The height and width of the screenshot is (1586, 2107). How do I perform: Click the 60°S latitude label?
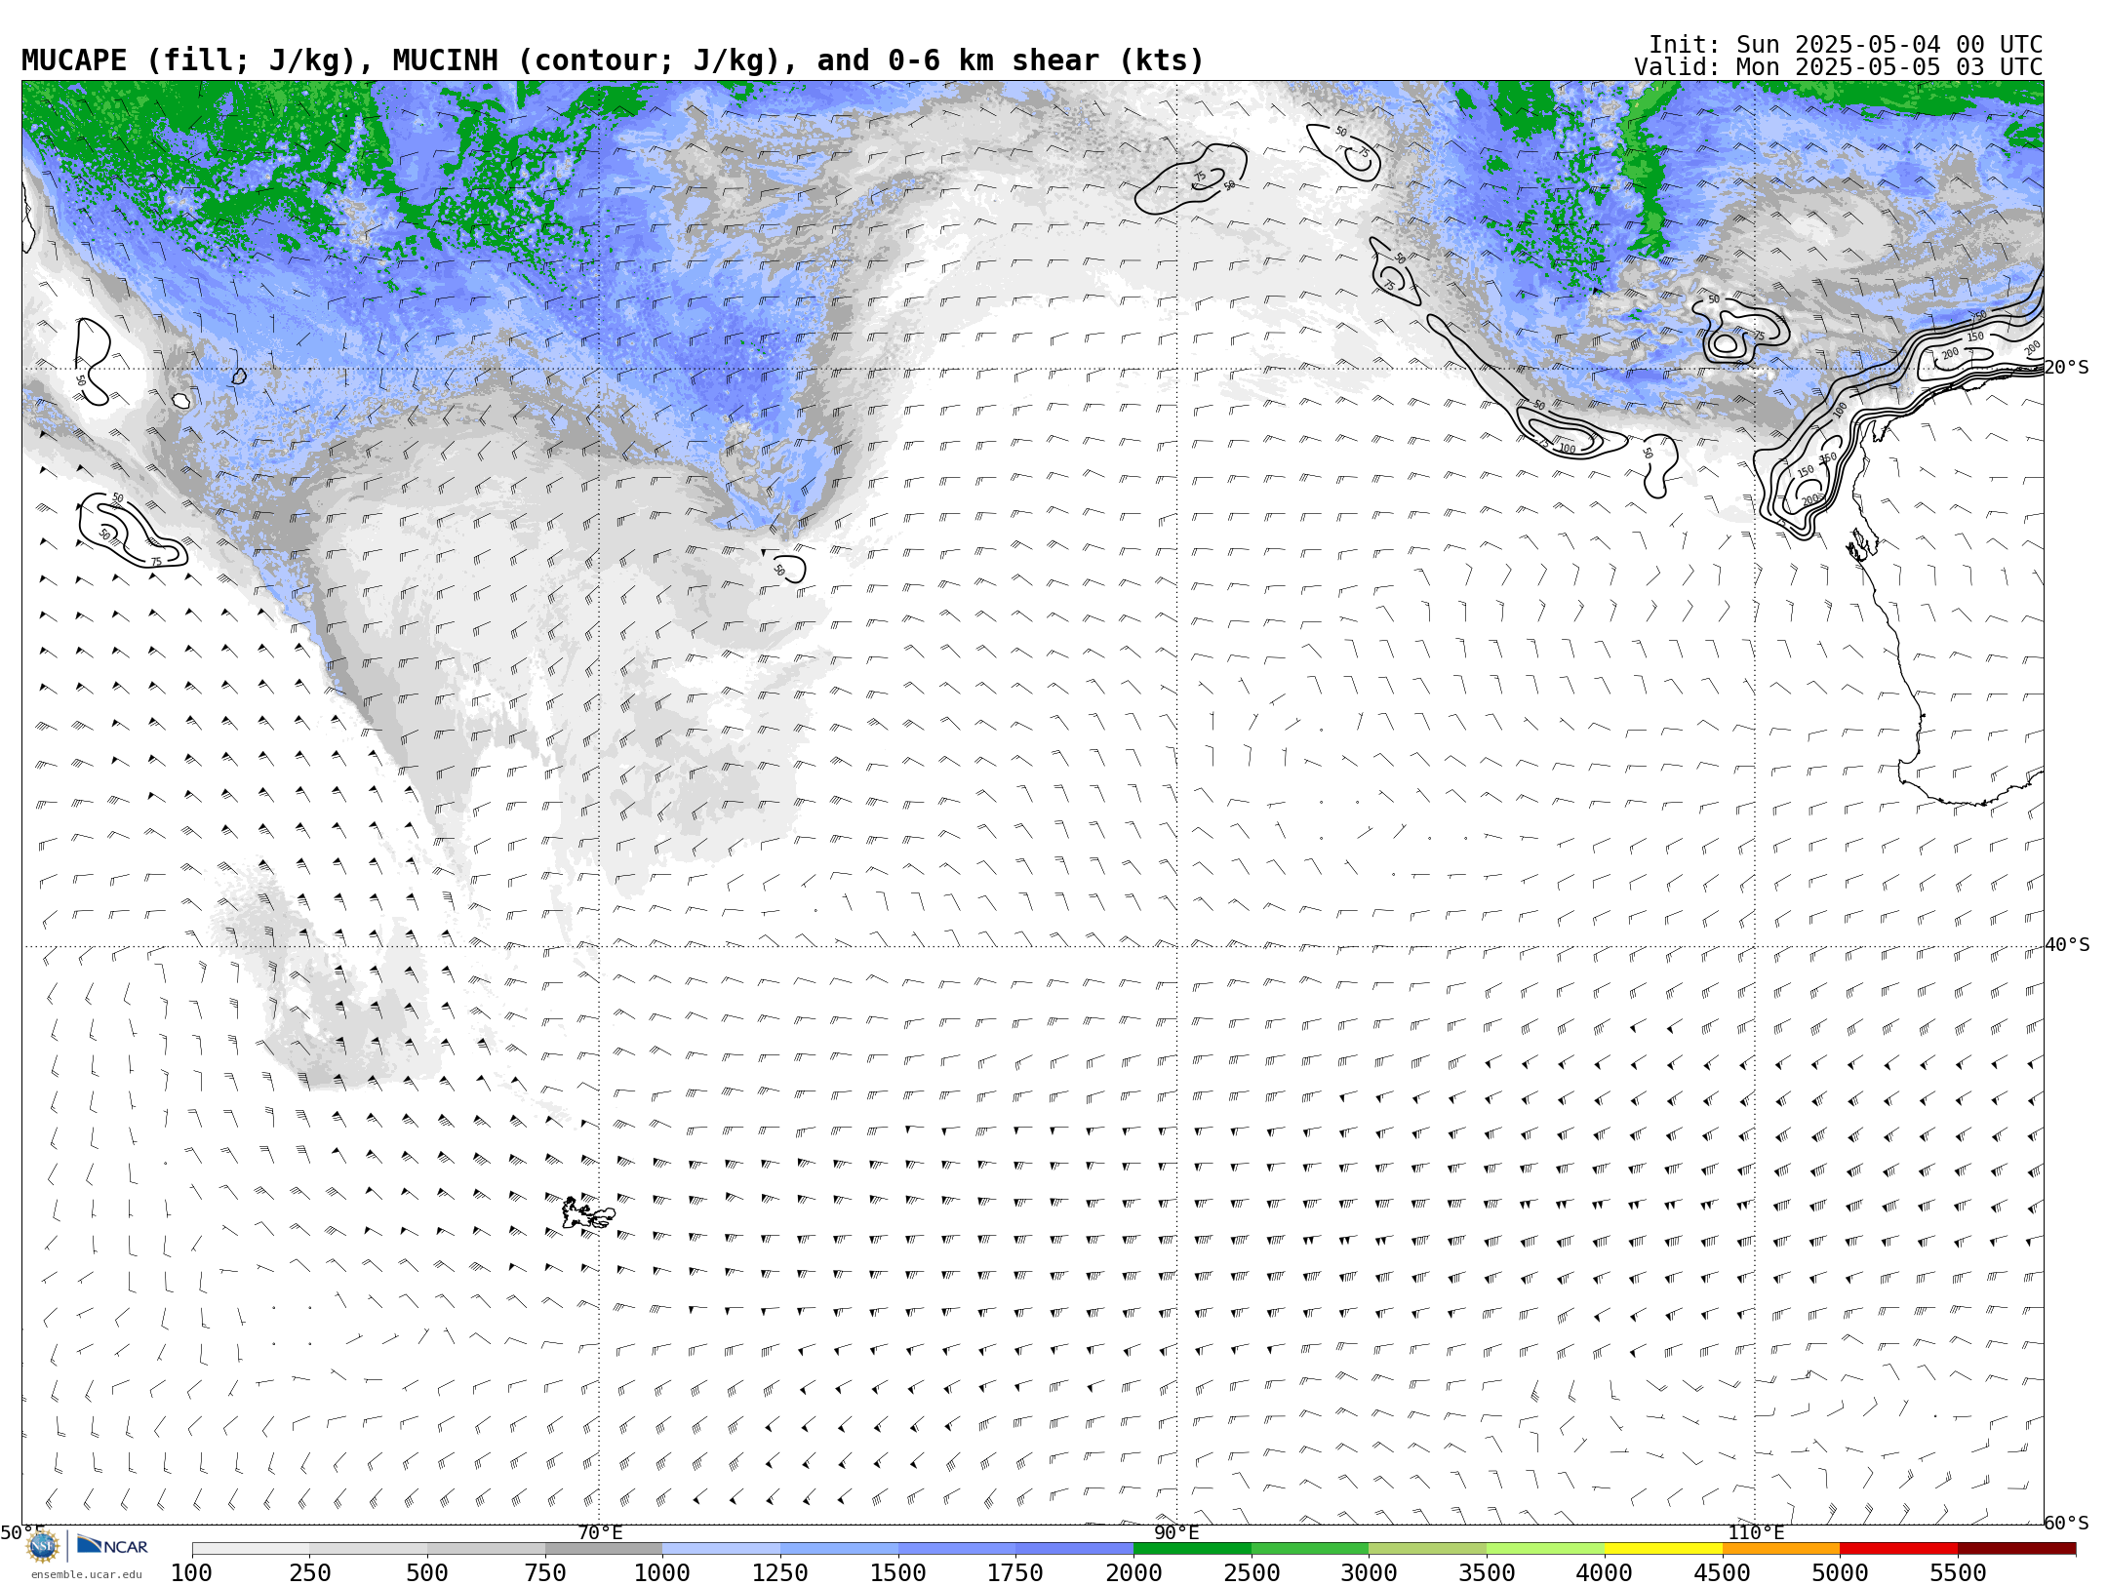[x=2067, y=1524]
